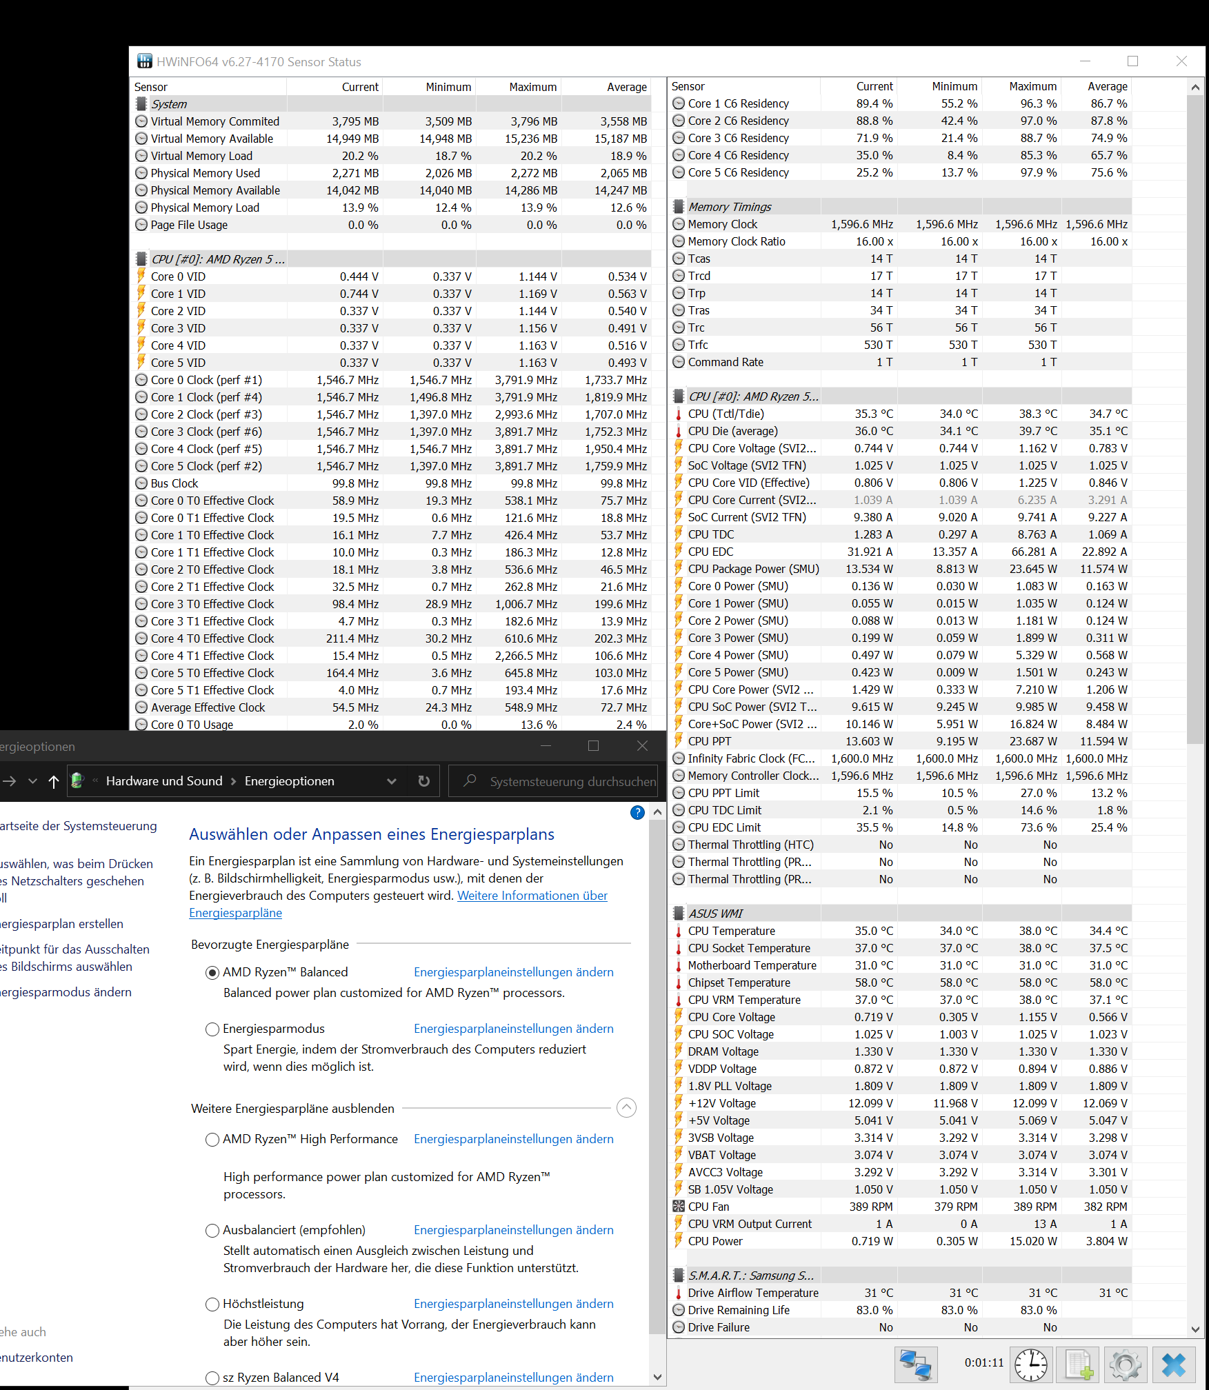
Task: Click the S.M.A.R.T. Samsung group icon
Action: click(x=679, y=1275)
